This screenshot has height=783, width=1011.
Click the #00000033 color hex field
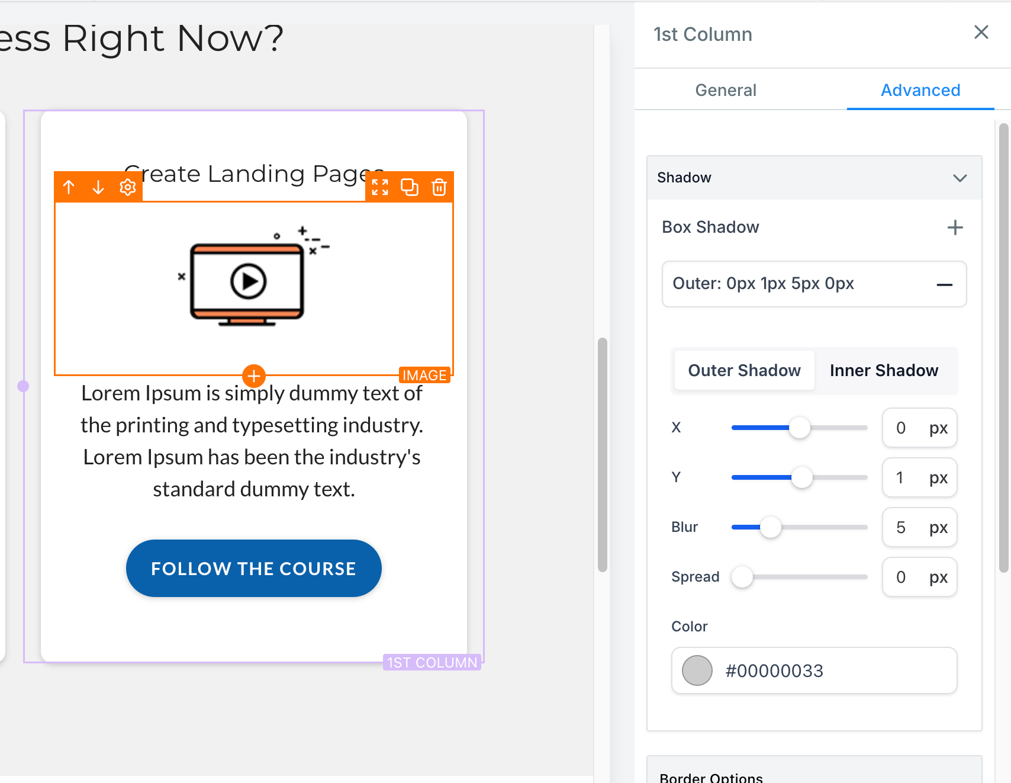coord(814,670)
